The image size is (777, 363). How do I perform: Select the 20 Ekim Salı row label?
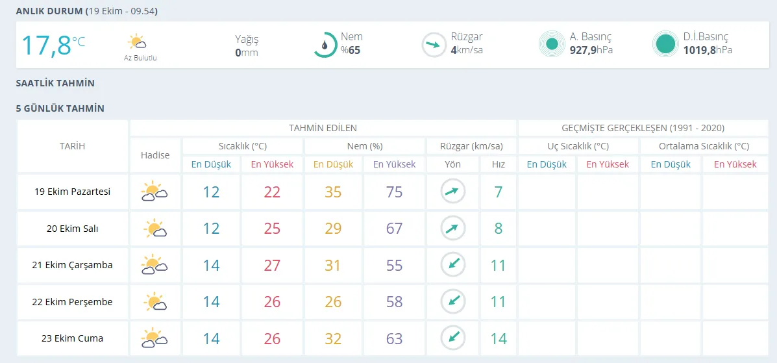pos(72,228)
